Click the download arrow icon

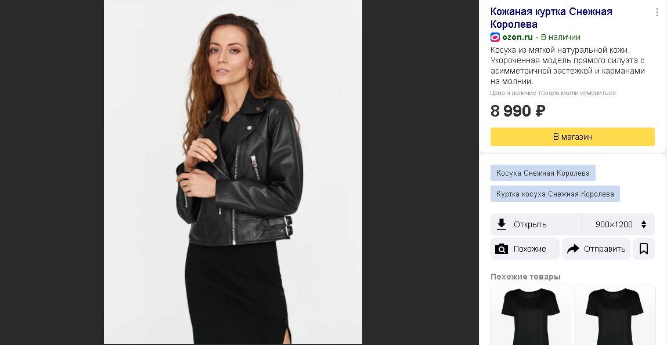502,224
